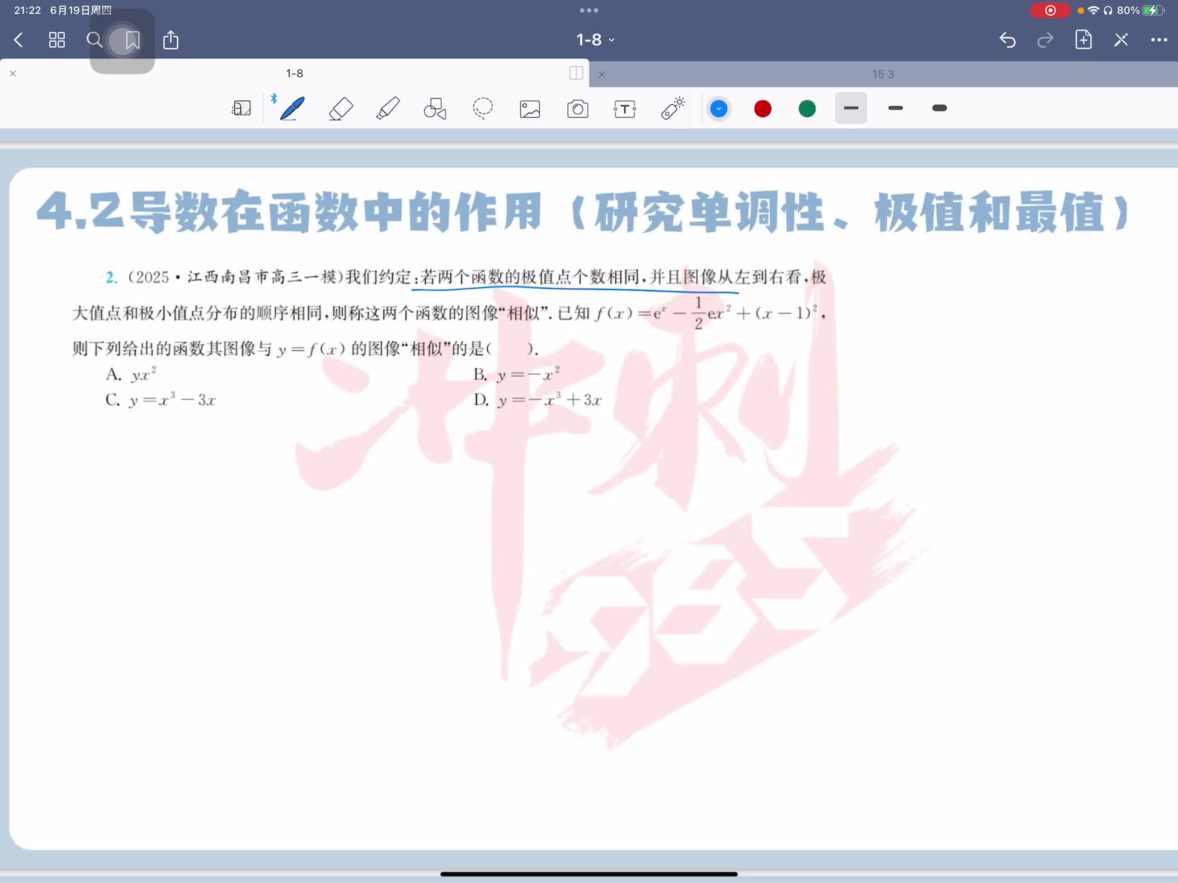Screen dimensions: 1178x883
Task: Open the shapes tool
Action: coord(434,109)
